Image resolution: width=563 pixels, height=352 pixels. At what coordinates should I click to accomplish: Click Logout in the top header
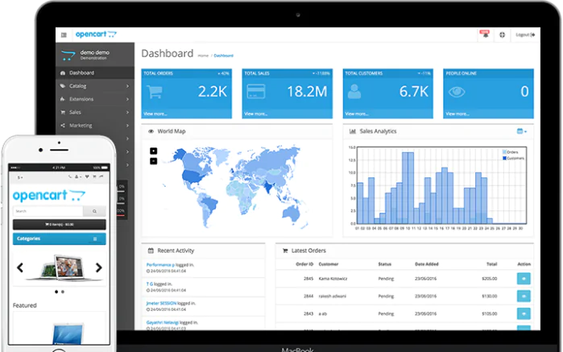(x=525, y=35)
